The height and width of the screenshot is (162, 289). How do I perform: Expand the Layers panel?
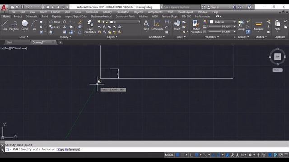(112, 37)
